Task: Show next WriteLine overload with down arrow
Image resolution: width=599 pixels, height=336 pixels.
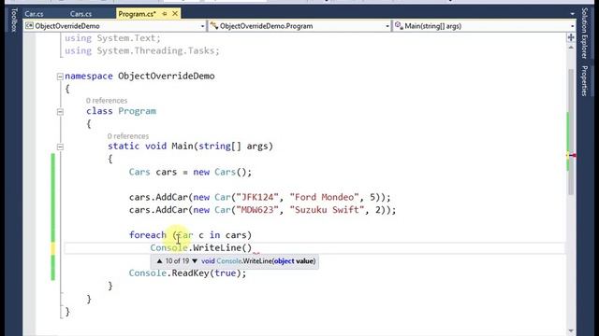Action: click(x=195, y=261)
